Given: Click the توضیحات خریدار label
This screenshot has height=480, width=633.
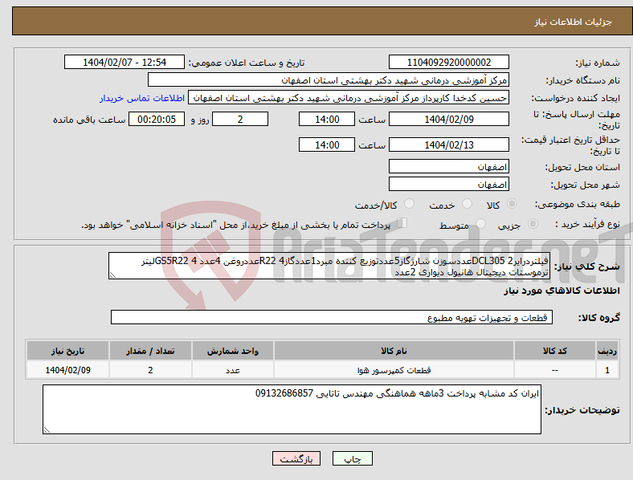Looking at the screenshot, I should click(x=582, y=410).
